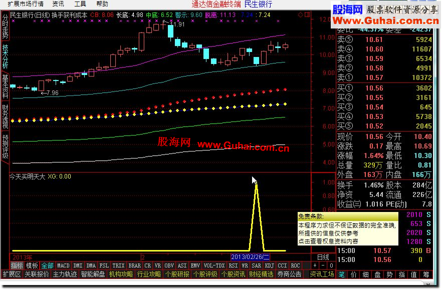Switch indicator to WR
Screen dimensions: 442x290
click(245, 265)
